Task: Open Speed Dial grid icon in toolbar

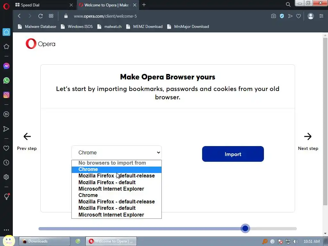Action: (51, 16)
